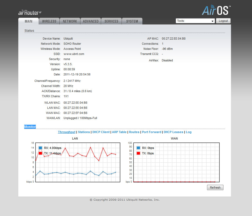
Task: Show the Stations monitor view
Action: click(x=84, y=132)
